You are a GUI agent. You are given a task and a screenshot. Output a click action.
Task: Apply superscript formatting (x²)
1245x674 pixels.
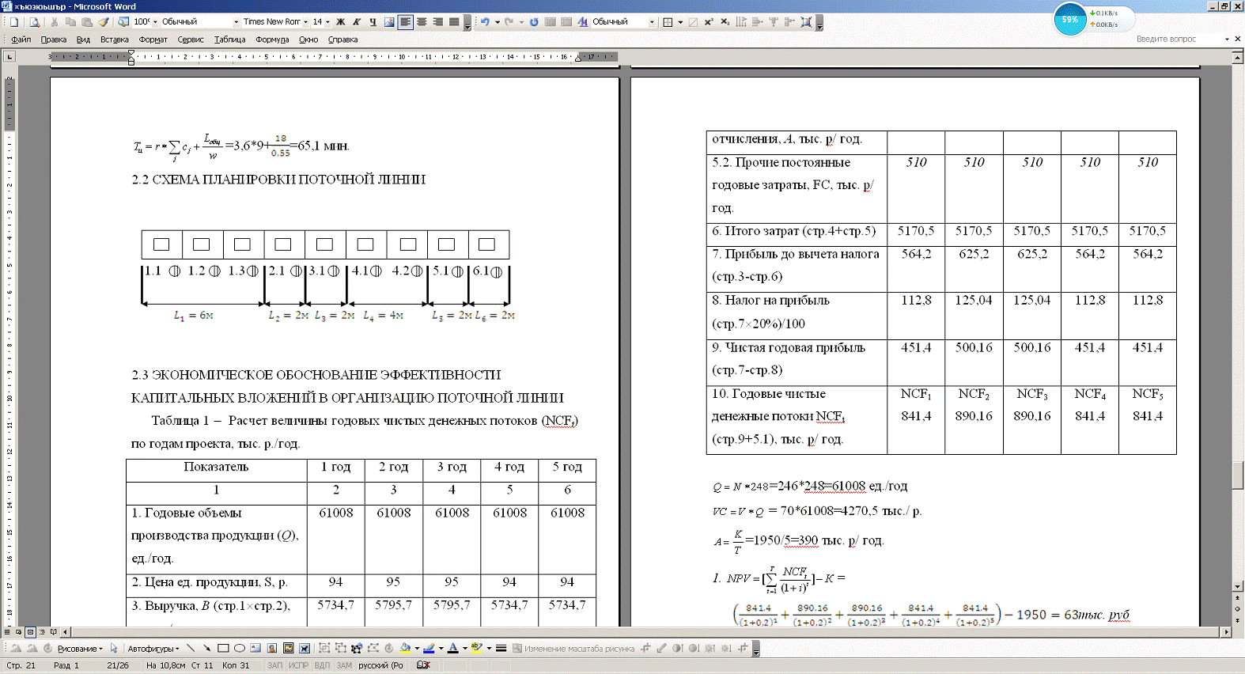click(x=708, y=22)
